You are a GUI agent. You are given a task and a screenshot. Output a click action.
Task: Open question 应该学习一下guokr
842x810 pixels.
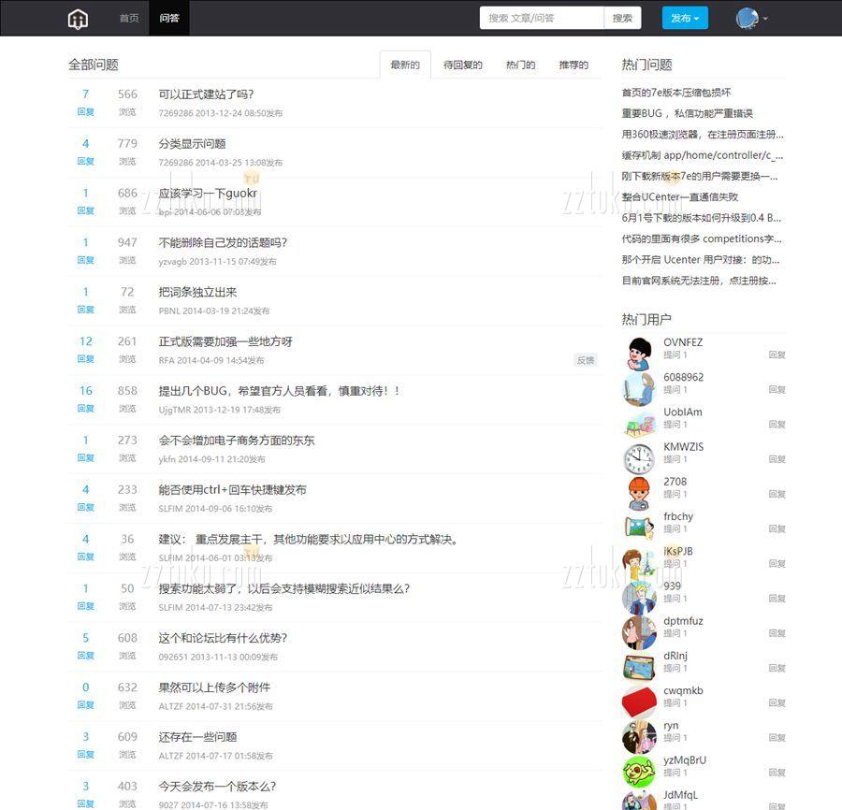point(208,194)
